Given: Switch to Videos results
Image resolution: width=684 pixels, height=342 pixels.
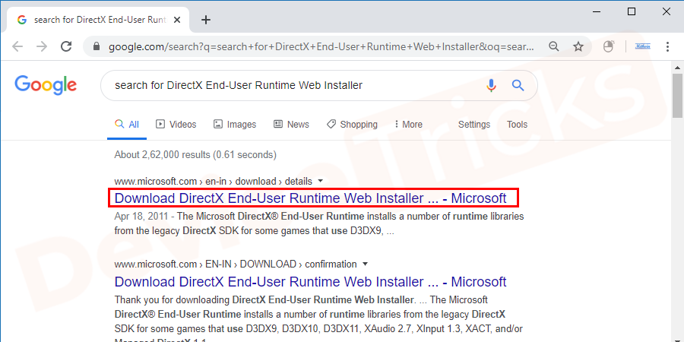Looking at the screenshot, I should point(176,125).
